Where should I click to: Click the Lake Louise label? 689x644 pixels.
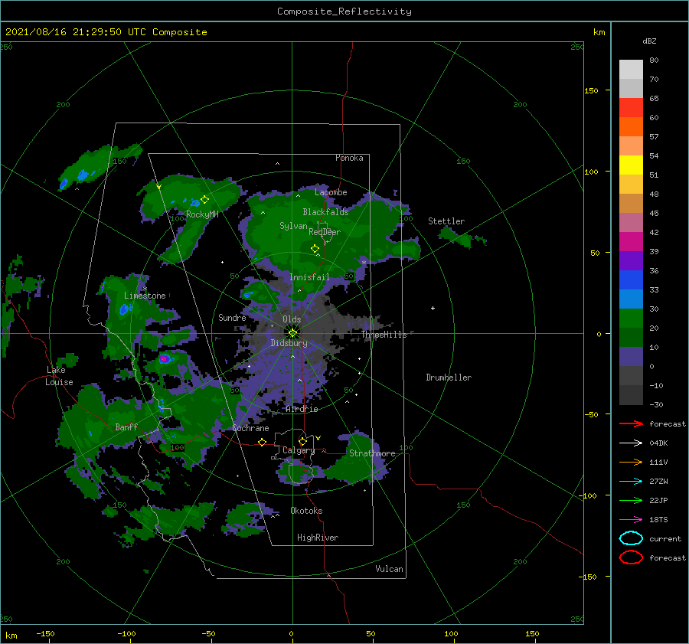point(59,376)
